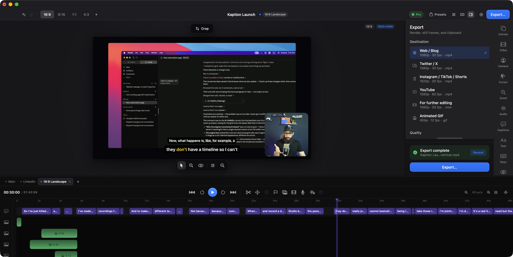Open the Captions panel in the sidebar
This screenshot has width=513, height=257.
click(503, 126)
